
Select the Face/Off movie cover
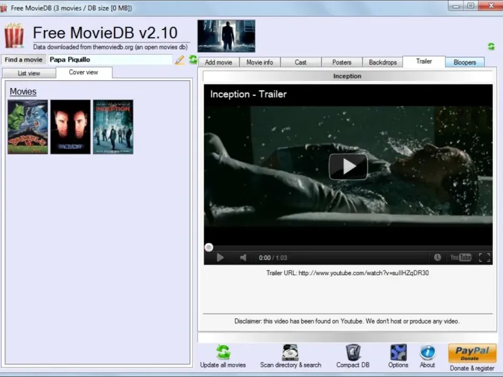(x=70, y=127)
